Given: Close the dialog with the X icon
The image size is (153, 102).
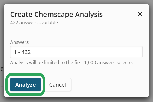Looking at the screenshot, I should point(140,14).
